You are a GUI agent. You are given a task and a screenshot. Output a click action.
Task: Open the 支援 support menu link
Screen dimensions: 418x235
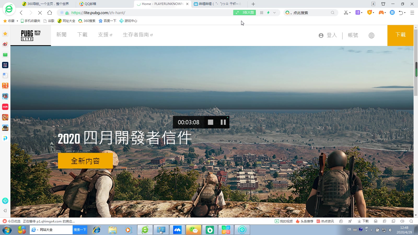tap(105, 35)
